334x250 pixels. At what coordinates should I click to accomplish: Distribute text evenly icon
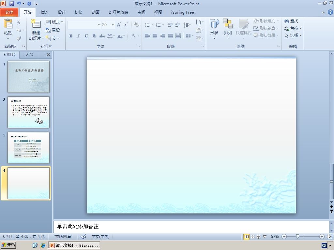[x=178, y=36]
